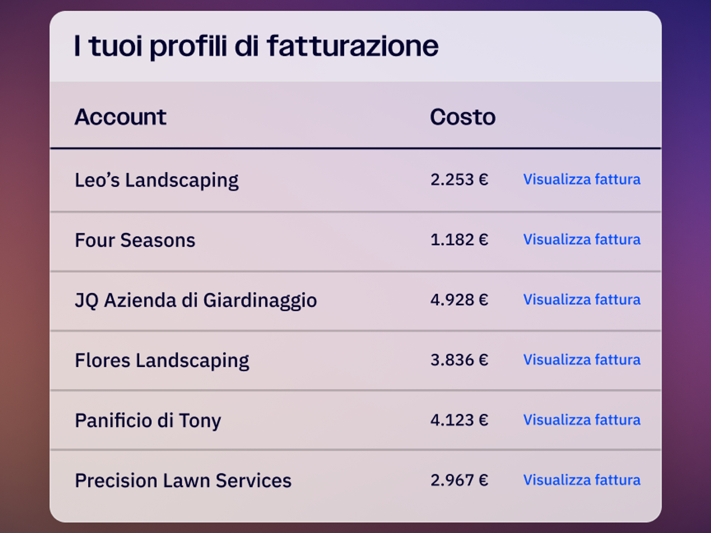
Task: Click Visualizza fattura for JQ Azienda di Giardinaggio
Action: tap(581, 299)
